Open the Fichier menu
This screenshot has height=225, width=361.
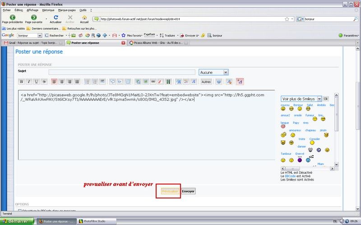click(x=7, y=10)
